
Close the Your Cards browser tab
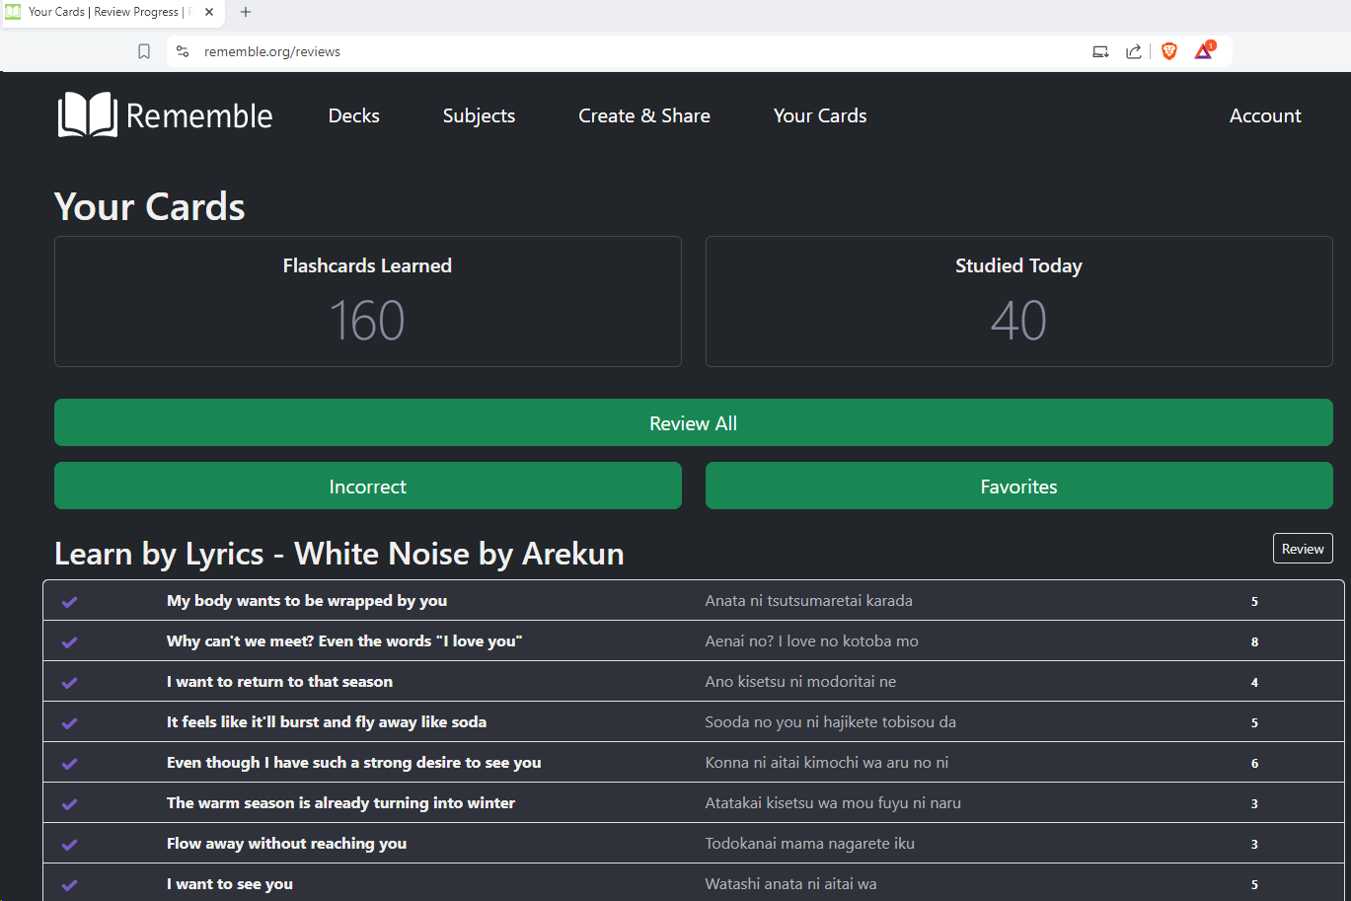pos(209,12)
